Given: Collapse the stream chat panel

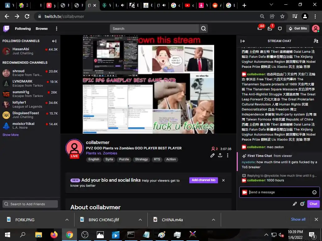Looking at the screenshot, I should click(x=242, y=41).
